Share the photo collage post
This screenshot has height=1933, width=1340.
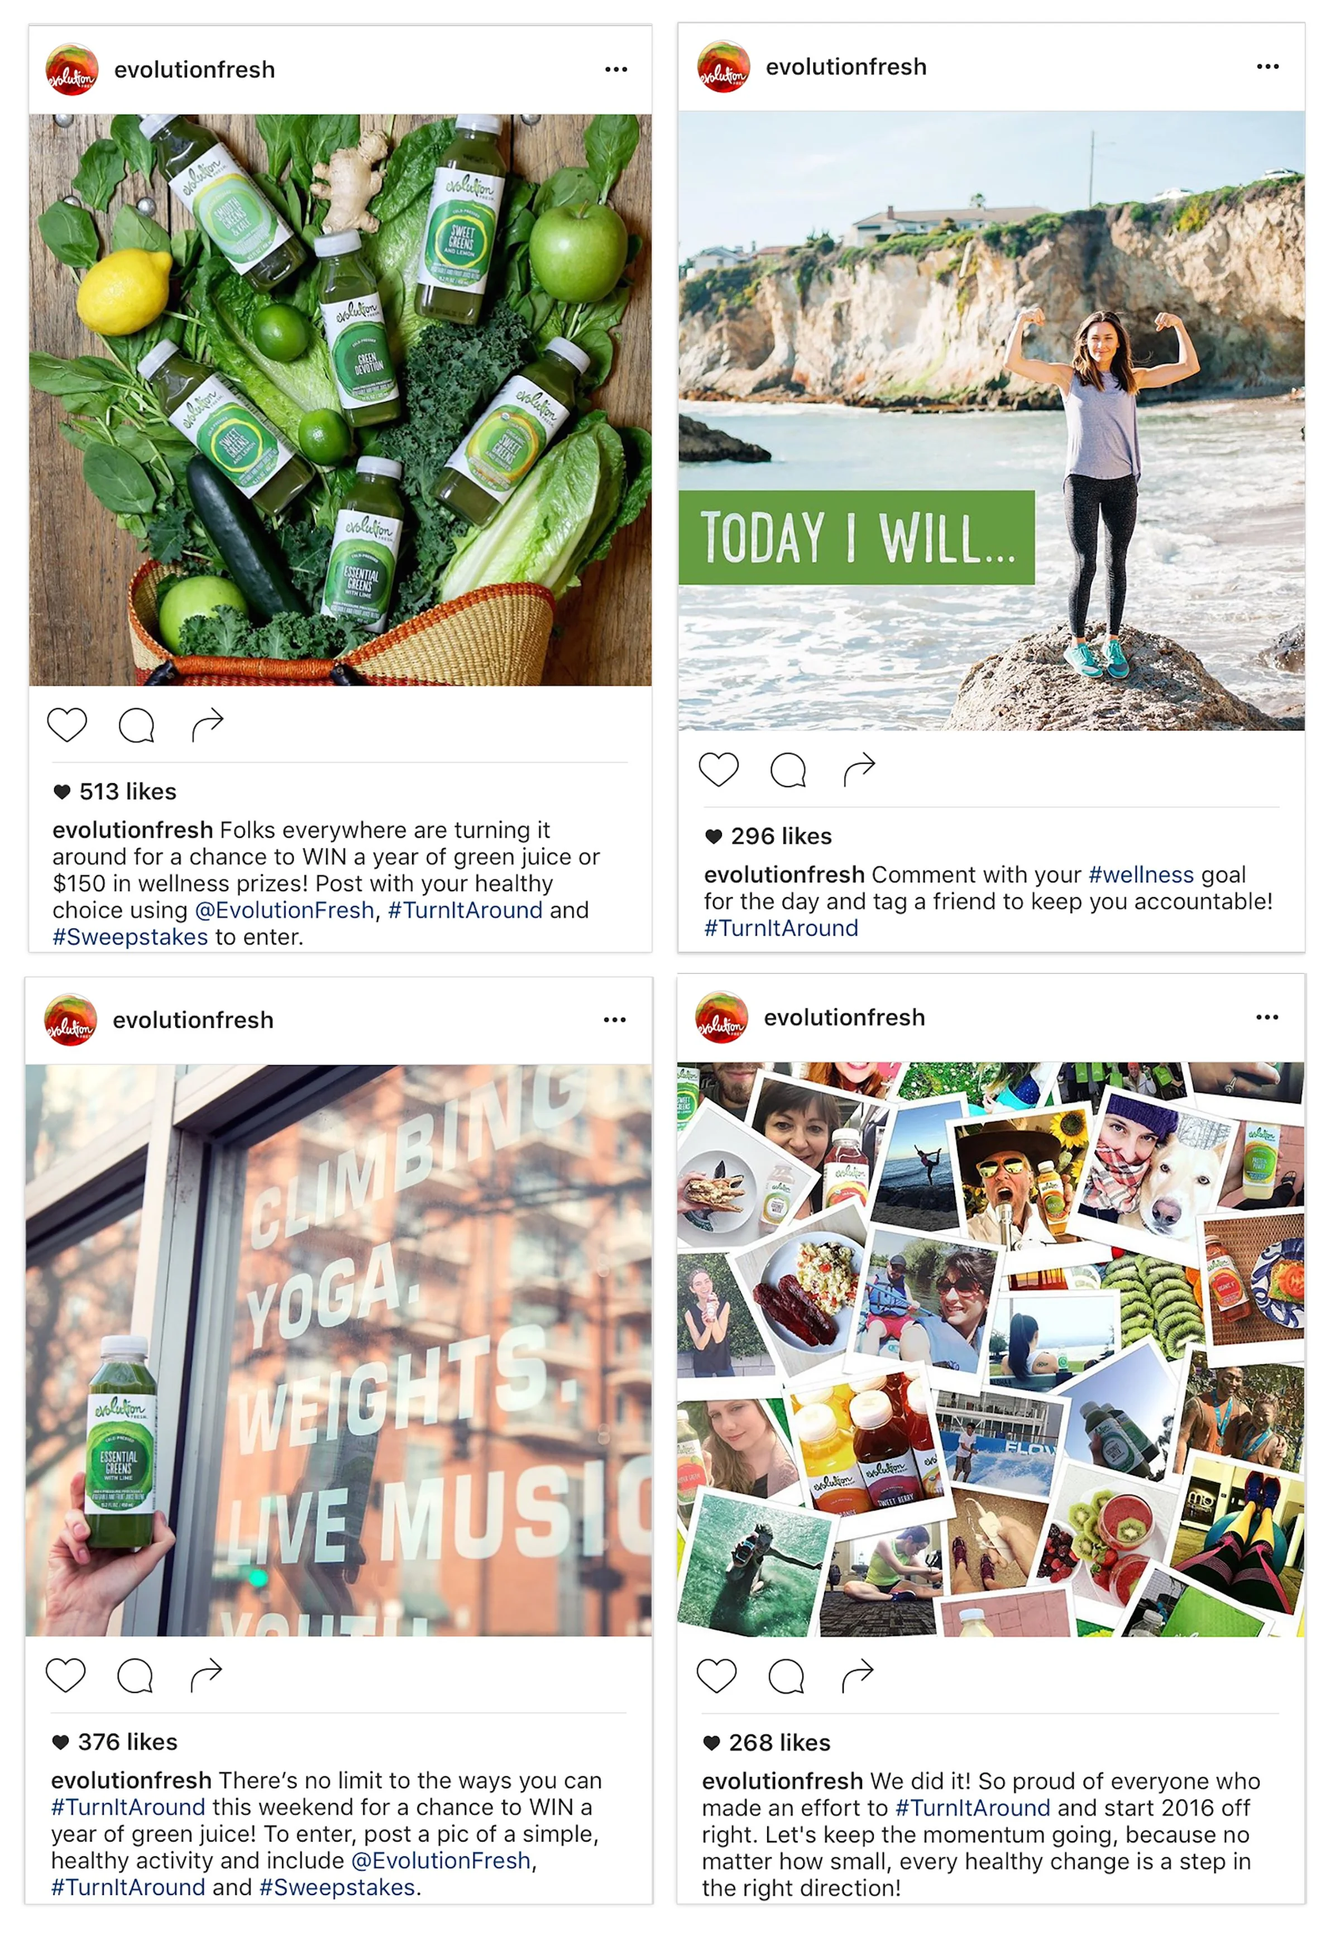(x=857, y=1675)
